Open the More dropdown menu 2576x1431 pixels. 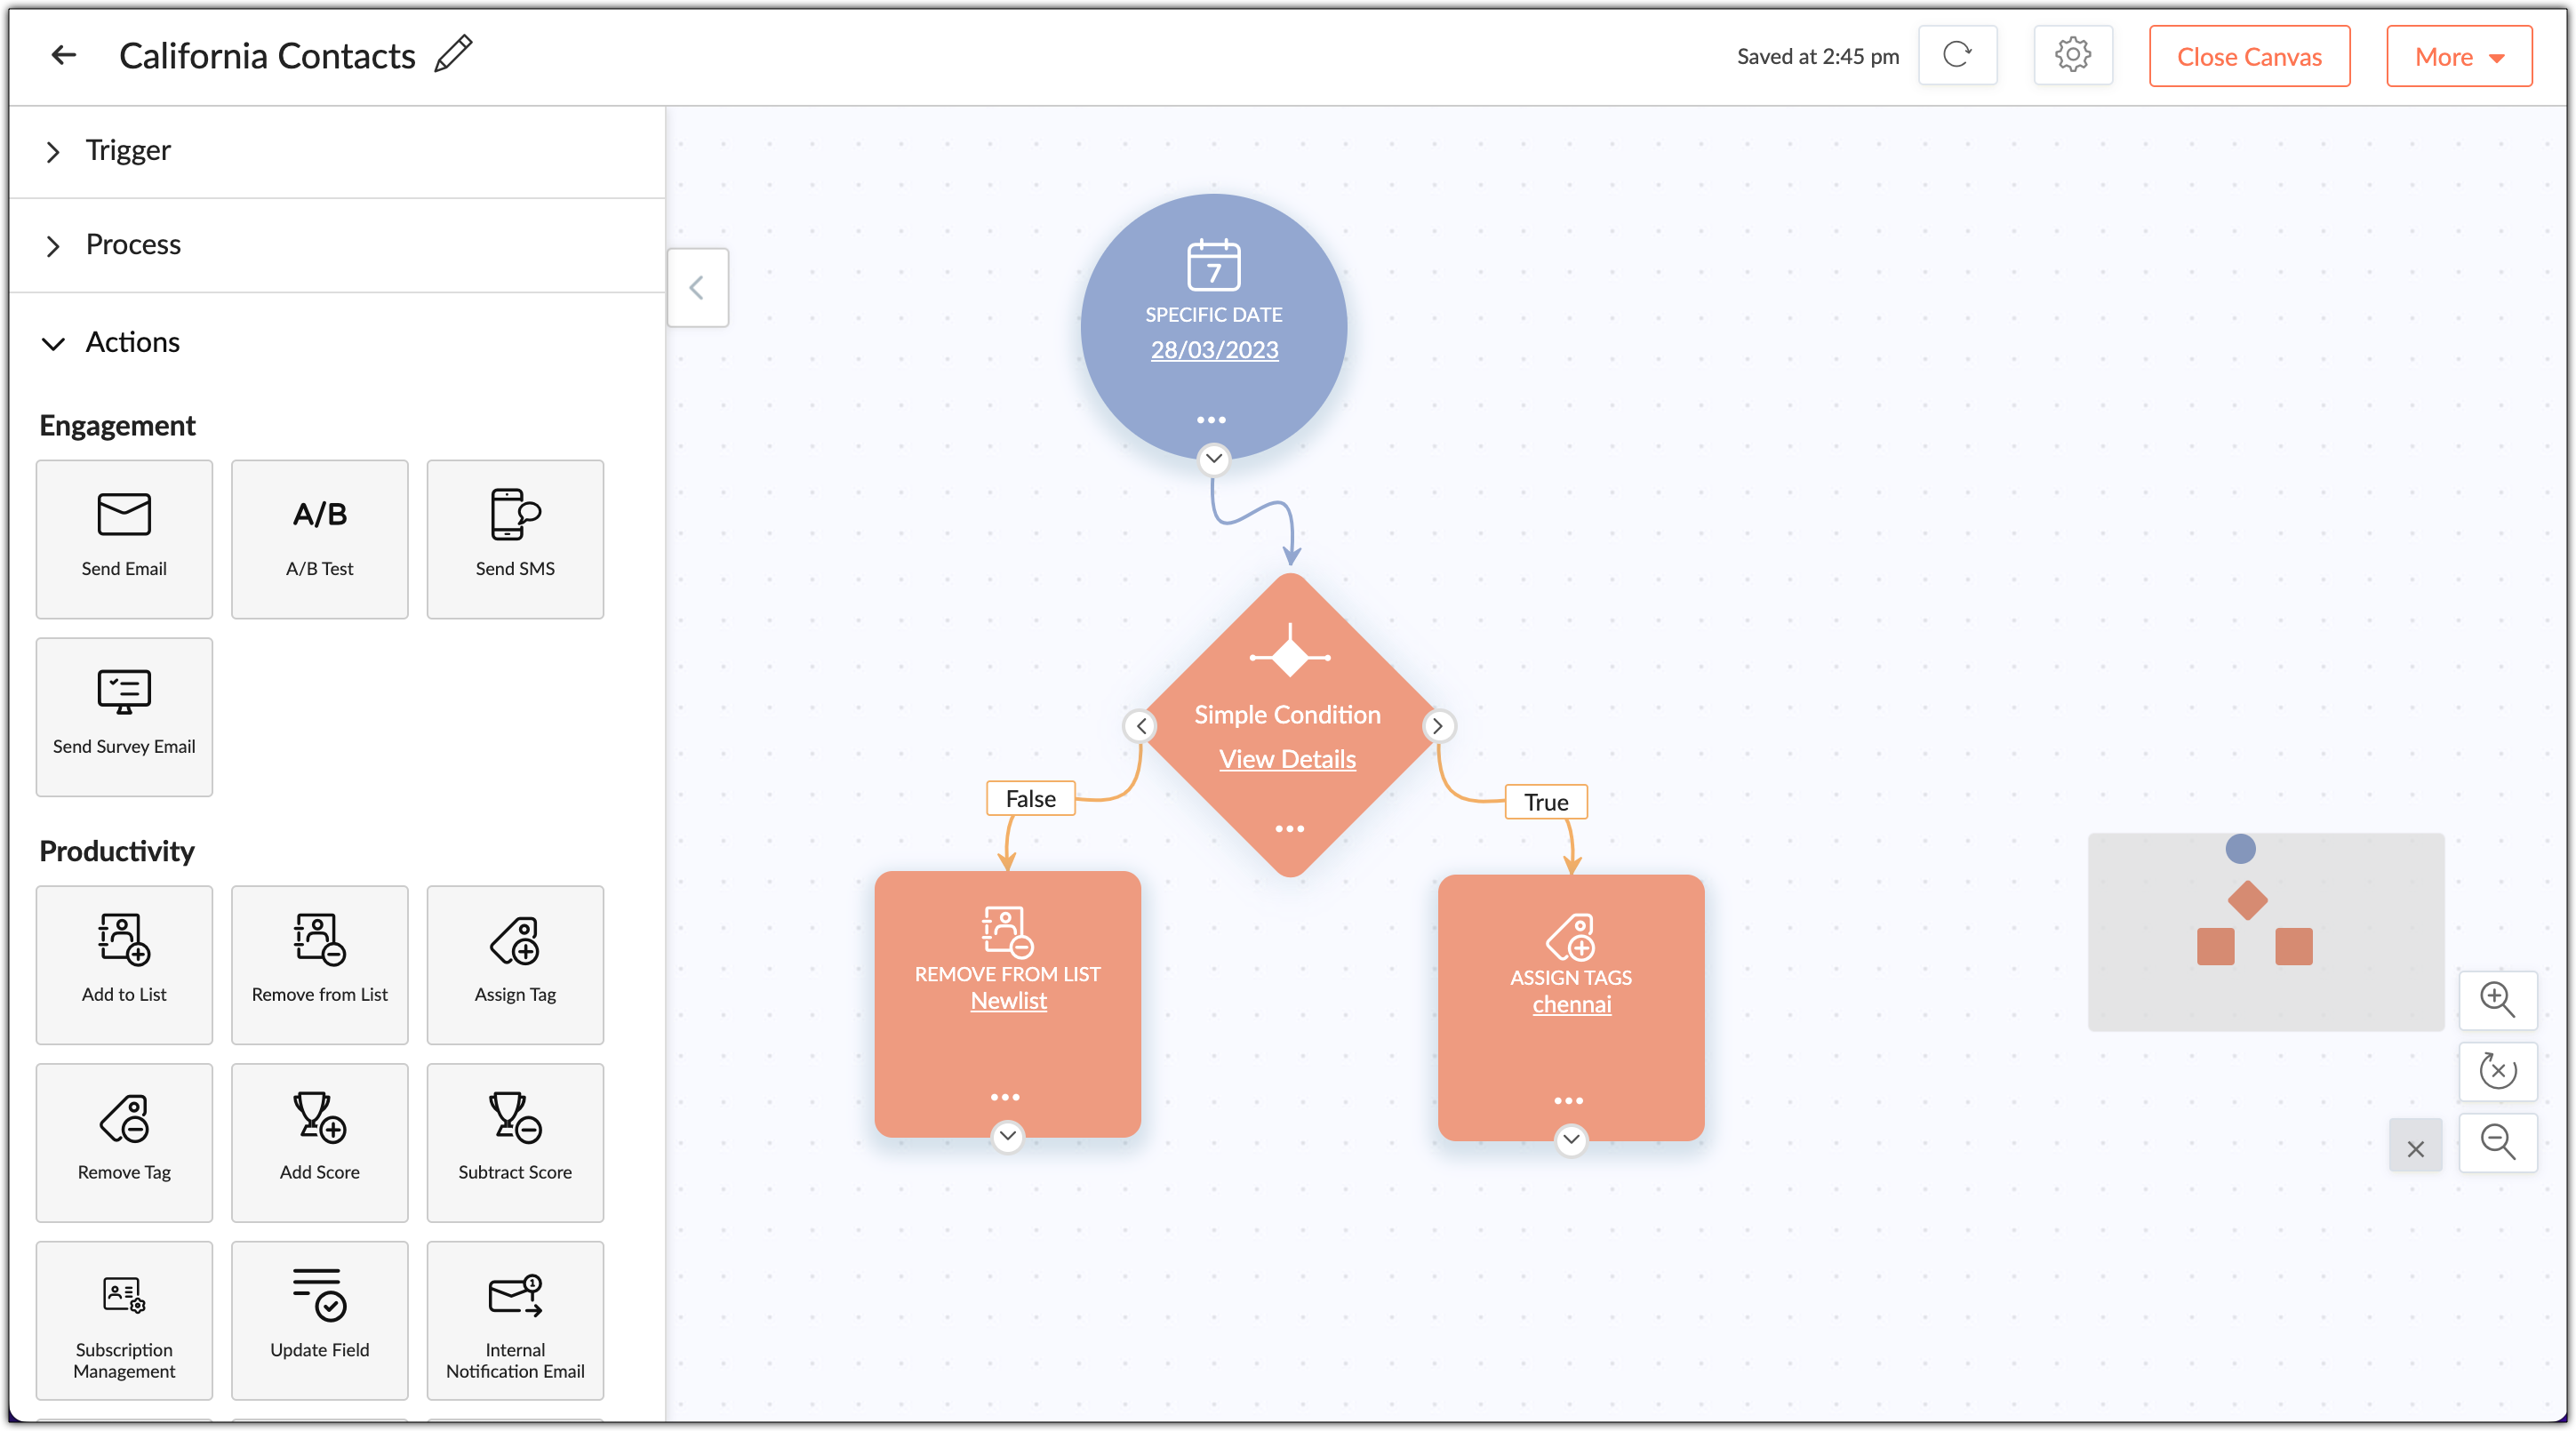click(2459, 57)
